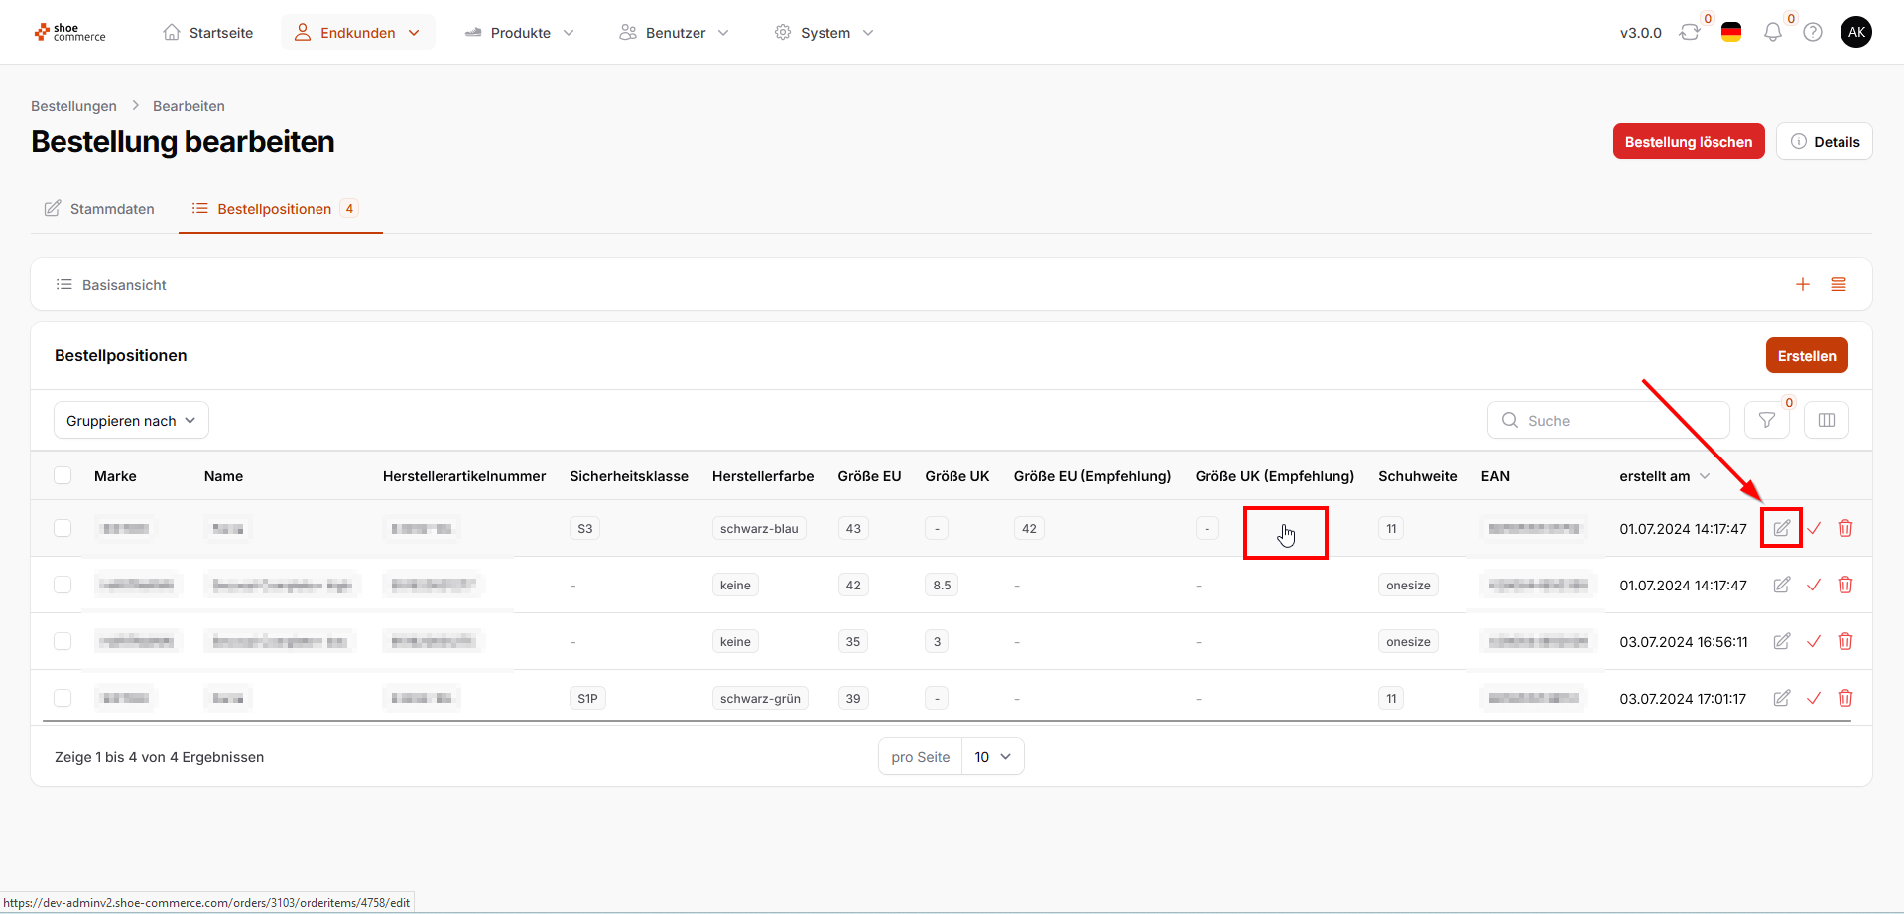The image size is (1904, 914).
Task: Click the Herstellerfarbe column header
Action: pos(763,476)
